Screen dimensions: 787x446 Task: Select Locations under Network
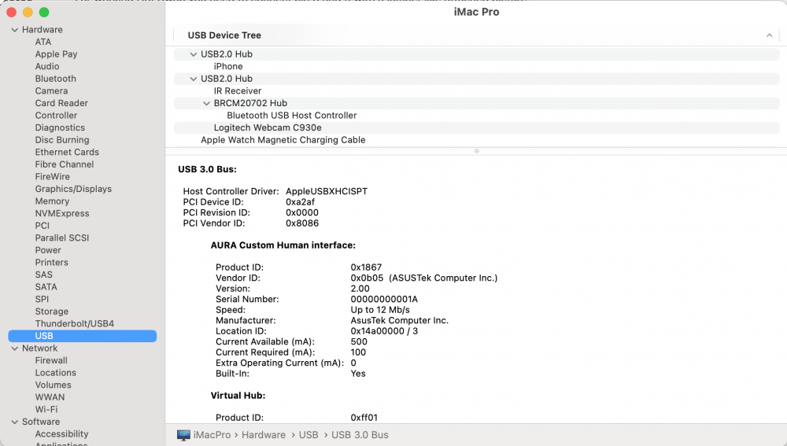(x=56, y=373)
